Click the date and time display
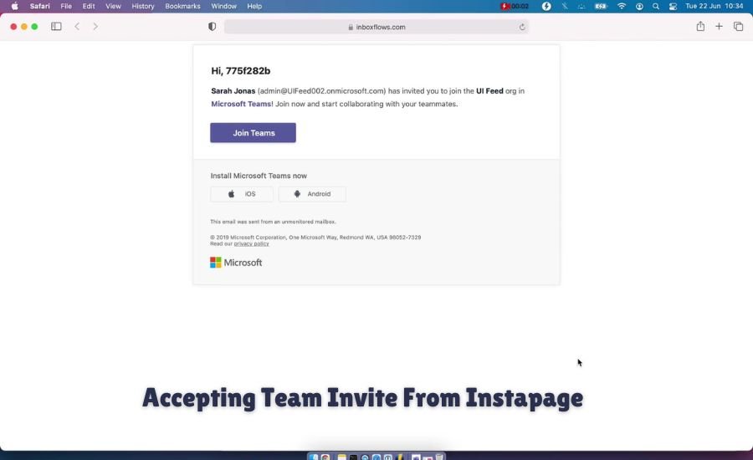 coord(715,6)
